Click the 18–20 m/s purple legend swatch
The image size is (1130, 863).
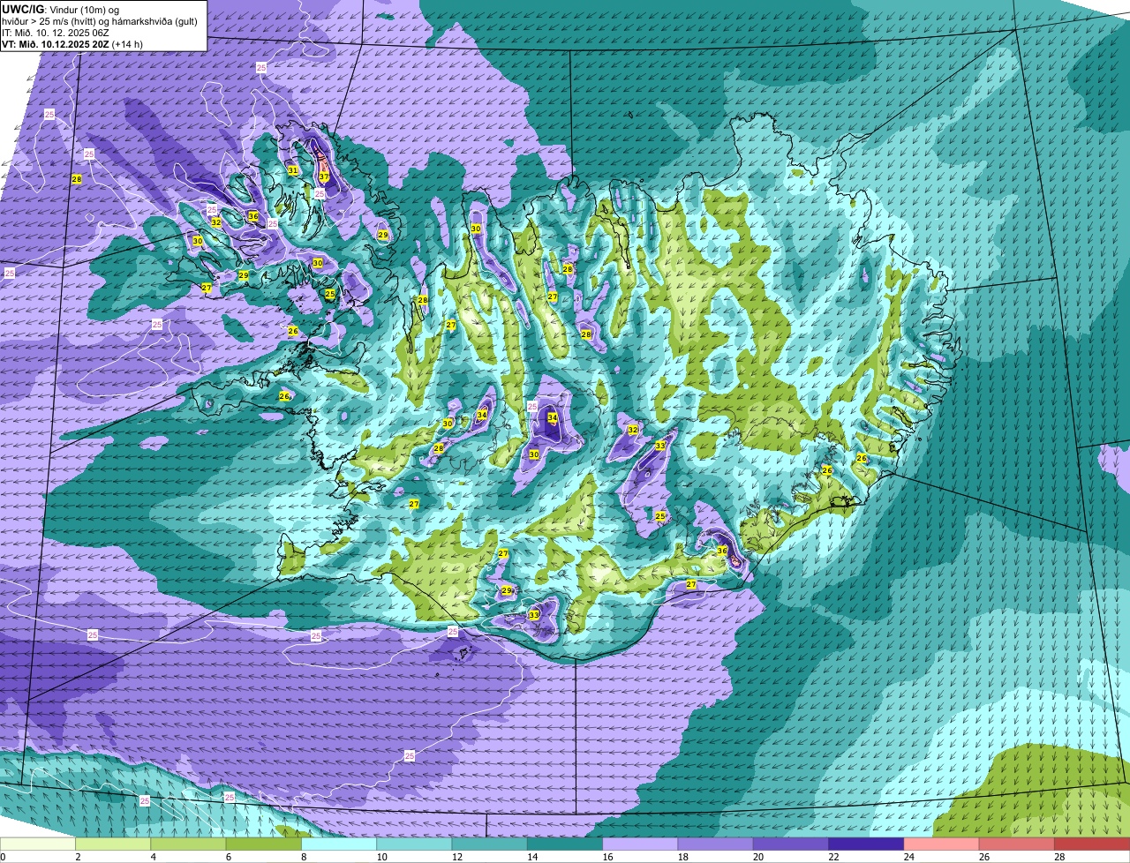click(716, 844)
